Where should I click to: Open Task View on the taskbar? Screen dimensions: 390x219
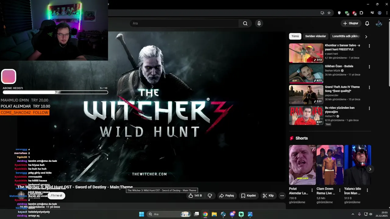197,214
